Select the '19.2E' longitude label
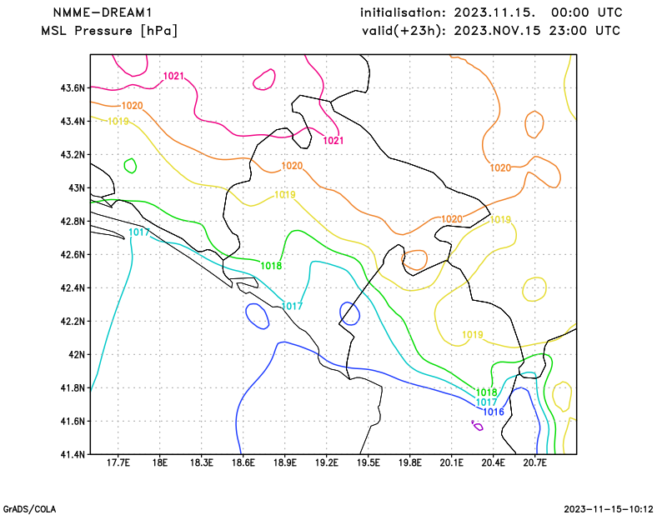The width and height of the screenshot is (667, 515). click(327, 462)
